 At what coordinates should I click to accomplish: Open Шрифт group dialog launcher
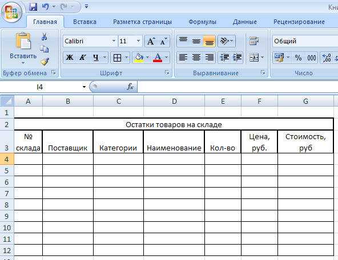(167, 72)
